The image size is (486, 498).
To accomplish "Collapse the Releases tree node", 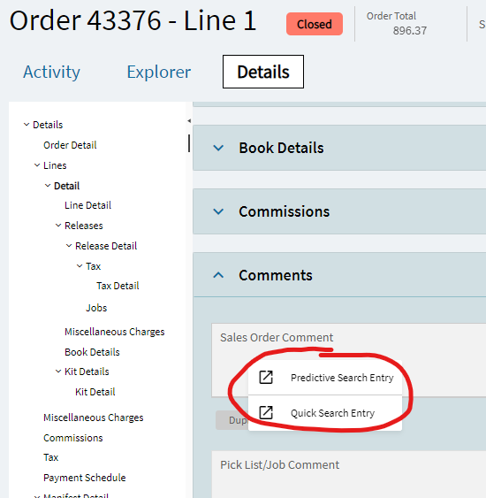I will pos(58,226).
